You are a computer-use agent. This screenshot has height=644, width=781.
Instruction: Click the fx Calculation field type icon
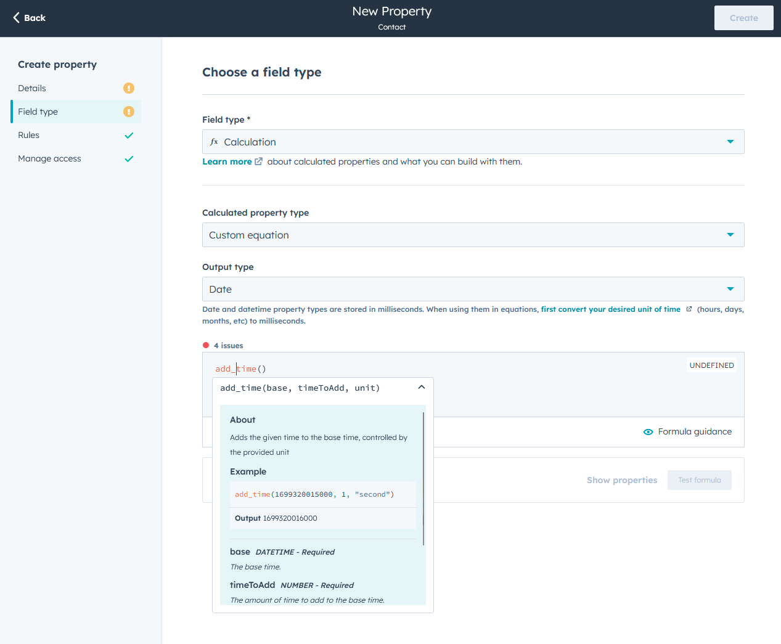coord(213,142)
